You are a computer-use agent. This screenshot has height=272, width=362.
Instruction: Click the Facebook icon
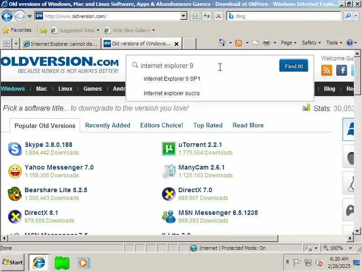[342, 70]
